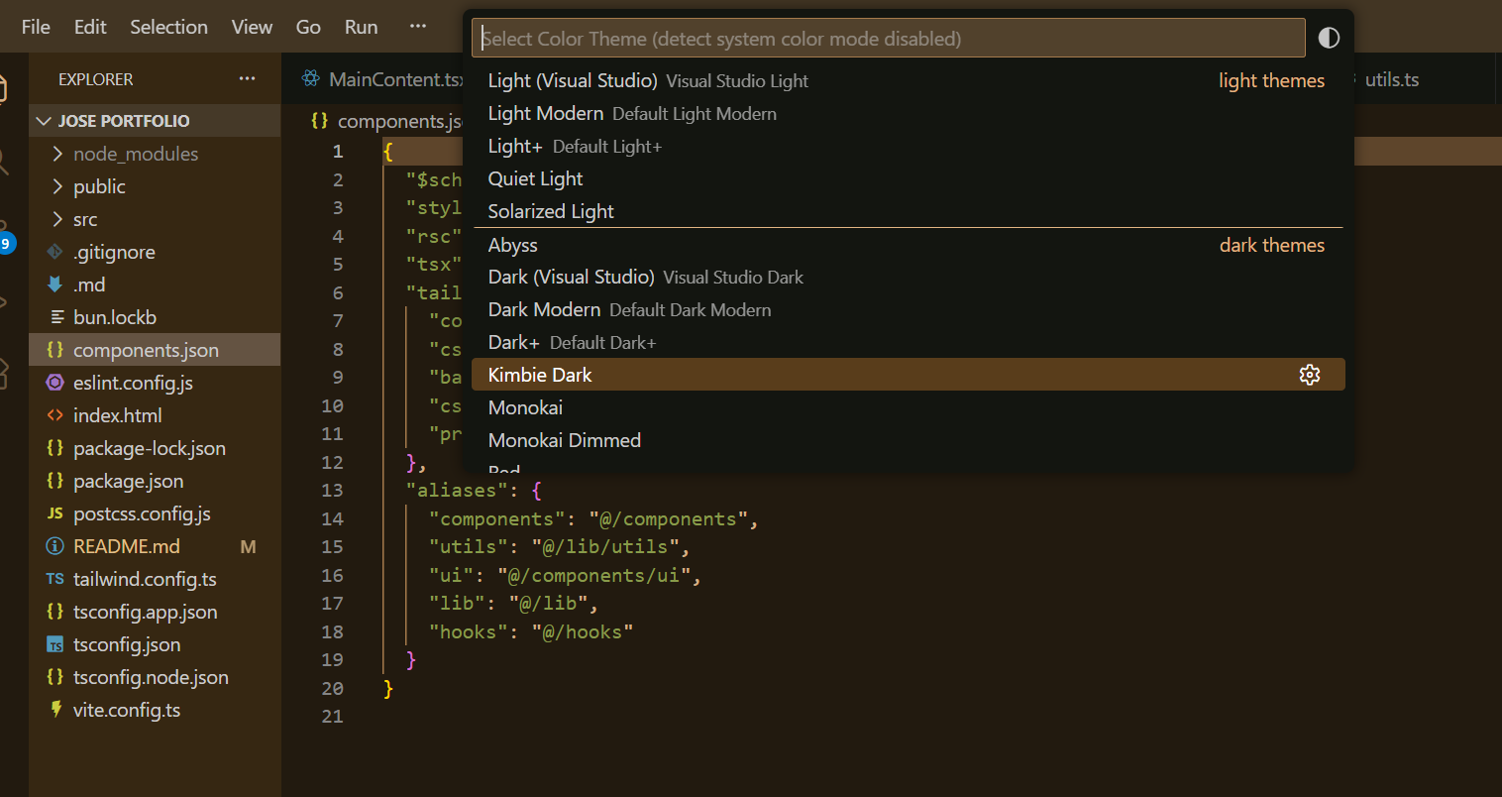1502x797 pixels.
Task: Open the Selection menu
Action: 168,27
